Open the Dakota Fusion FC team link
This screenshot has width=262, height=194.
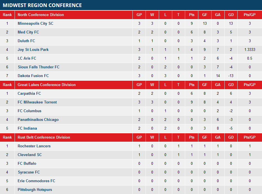(x=33, y=76)
